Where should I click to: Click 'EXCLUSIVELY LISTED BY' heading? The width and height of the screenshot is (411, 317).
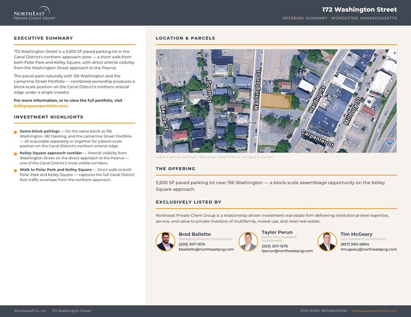click(188, 202)
